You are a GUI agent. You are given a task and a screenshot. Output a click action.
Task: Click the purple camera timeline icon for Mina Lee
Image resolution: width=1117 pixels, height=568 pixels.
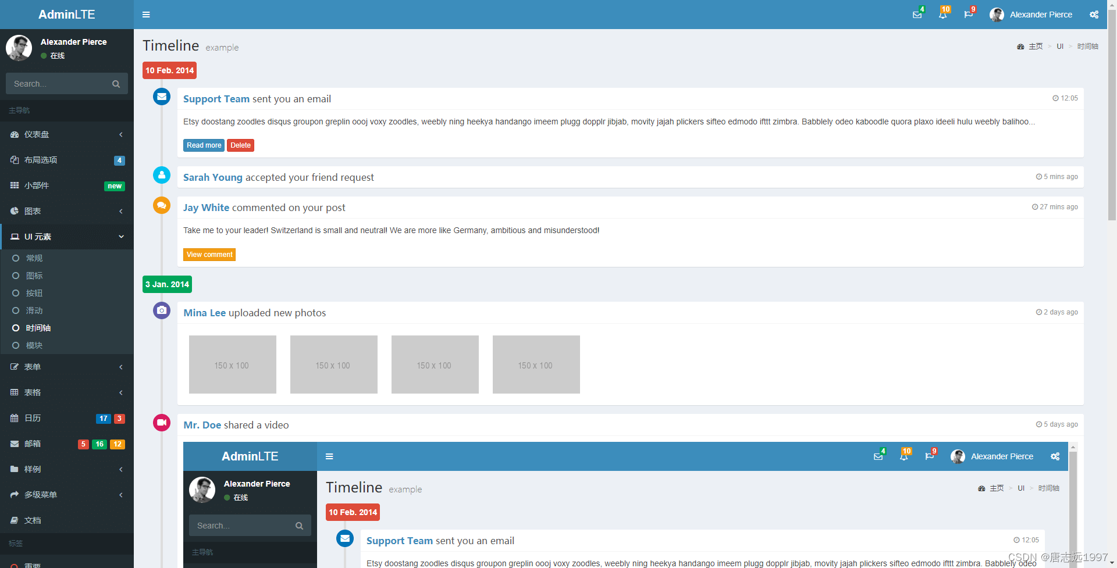pos(162,310)
